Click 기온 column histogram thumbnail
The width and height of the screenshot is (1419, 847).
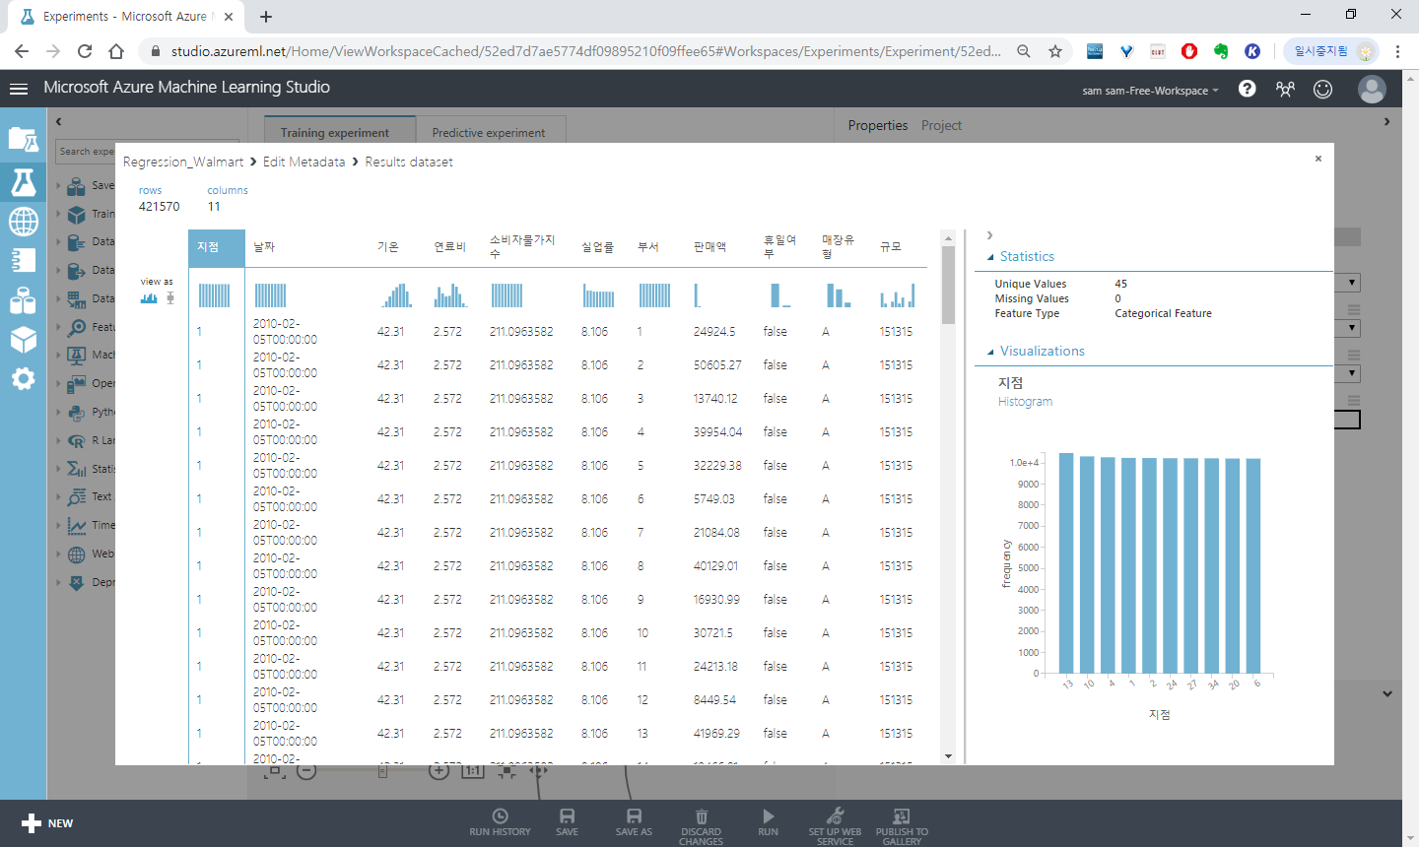[396, 295]
